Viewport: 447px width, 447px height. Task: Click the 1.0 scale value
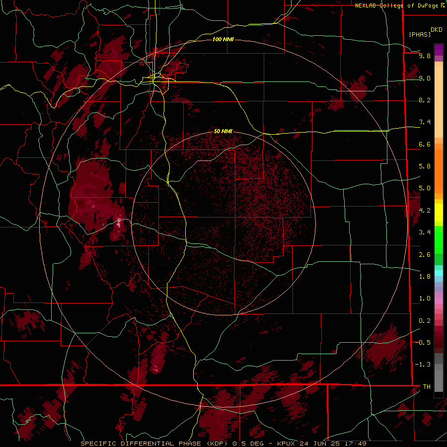425,298
